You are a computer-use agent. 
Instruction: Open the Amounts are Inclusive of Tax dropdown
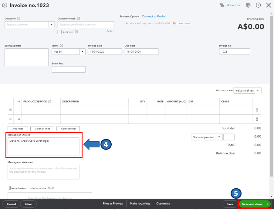247,91
